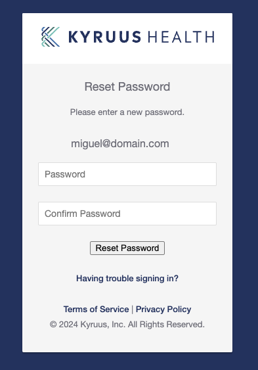Click the Password field placeholder text

[65, 174]
